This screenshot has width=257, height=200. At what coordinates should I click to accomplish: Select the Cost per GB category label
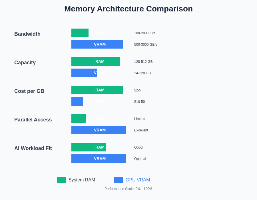29,91
